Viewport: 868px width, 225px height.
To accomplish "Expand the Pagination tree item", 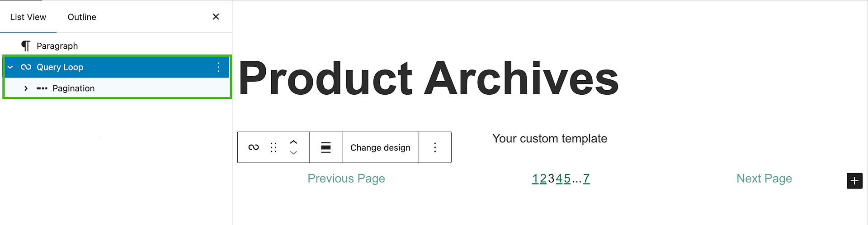I will point(26,88).
